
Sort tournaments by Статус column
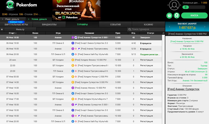(151, 33)
